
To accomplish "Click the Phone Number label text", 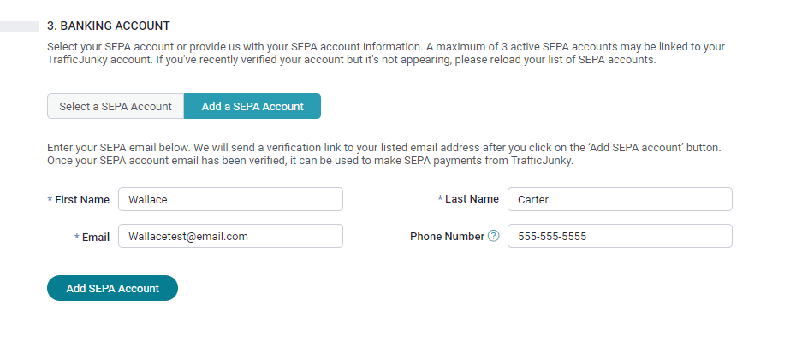I will click(447, 237).
